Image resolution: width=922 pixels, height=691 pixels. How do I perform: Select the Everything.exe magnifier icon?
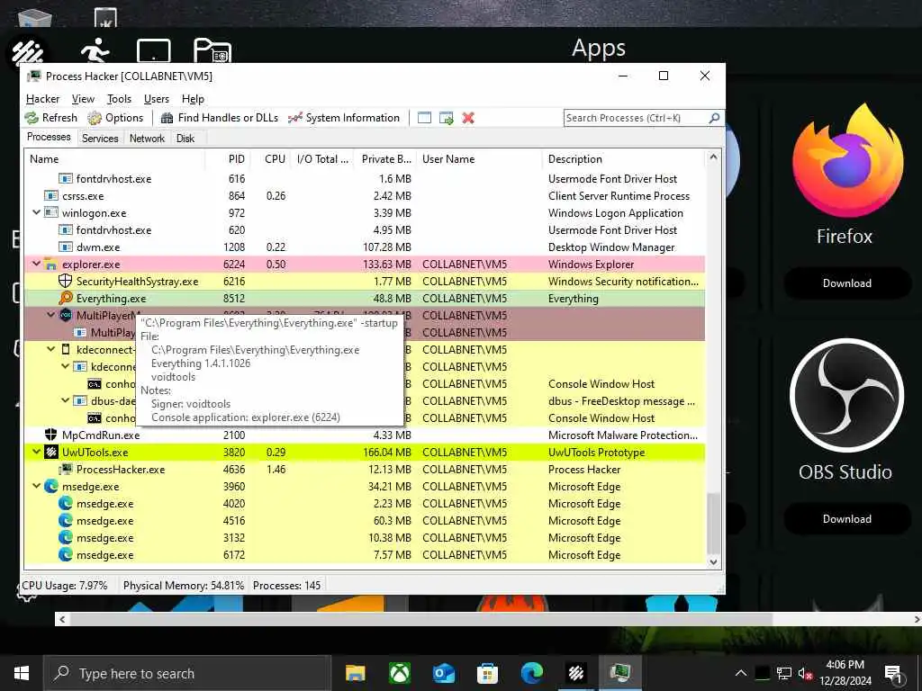click(x=65, y=299)
